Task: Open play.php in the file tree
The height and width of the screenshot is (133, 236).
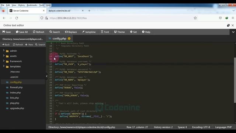Action: (15, 103)
